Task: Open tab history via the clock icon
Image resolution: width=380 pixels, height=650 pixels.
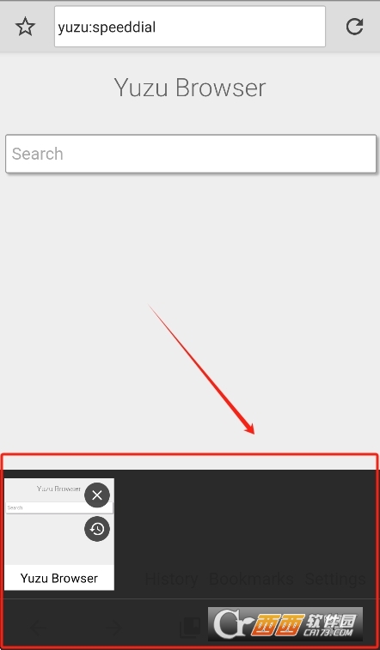Action: click(x=97, y=529)
